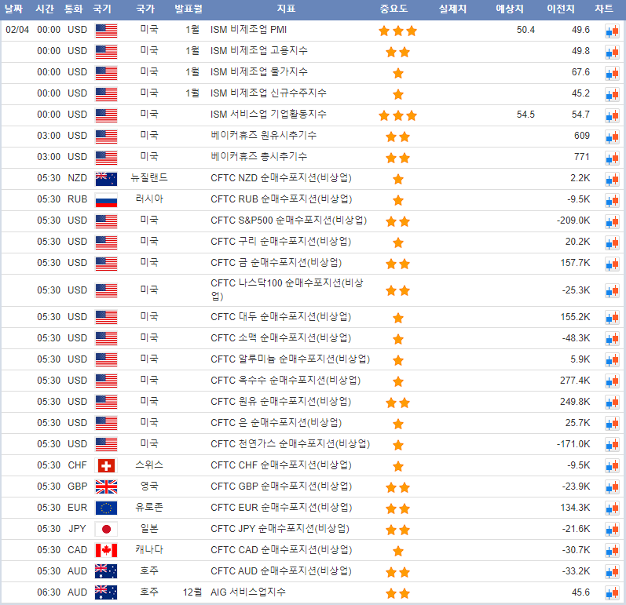Open CFTC 나스닥100 순매수포지션 indicator

[287, 290]
